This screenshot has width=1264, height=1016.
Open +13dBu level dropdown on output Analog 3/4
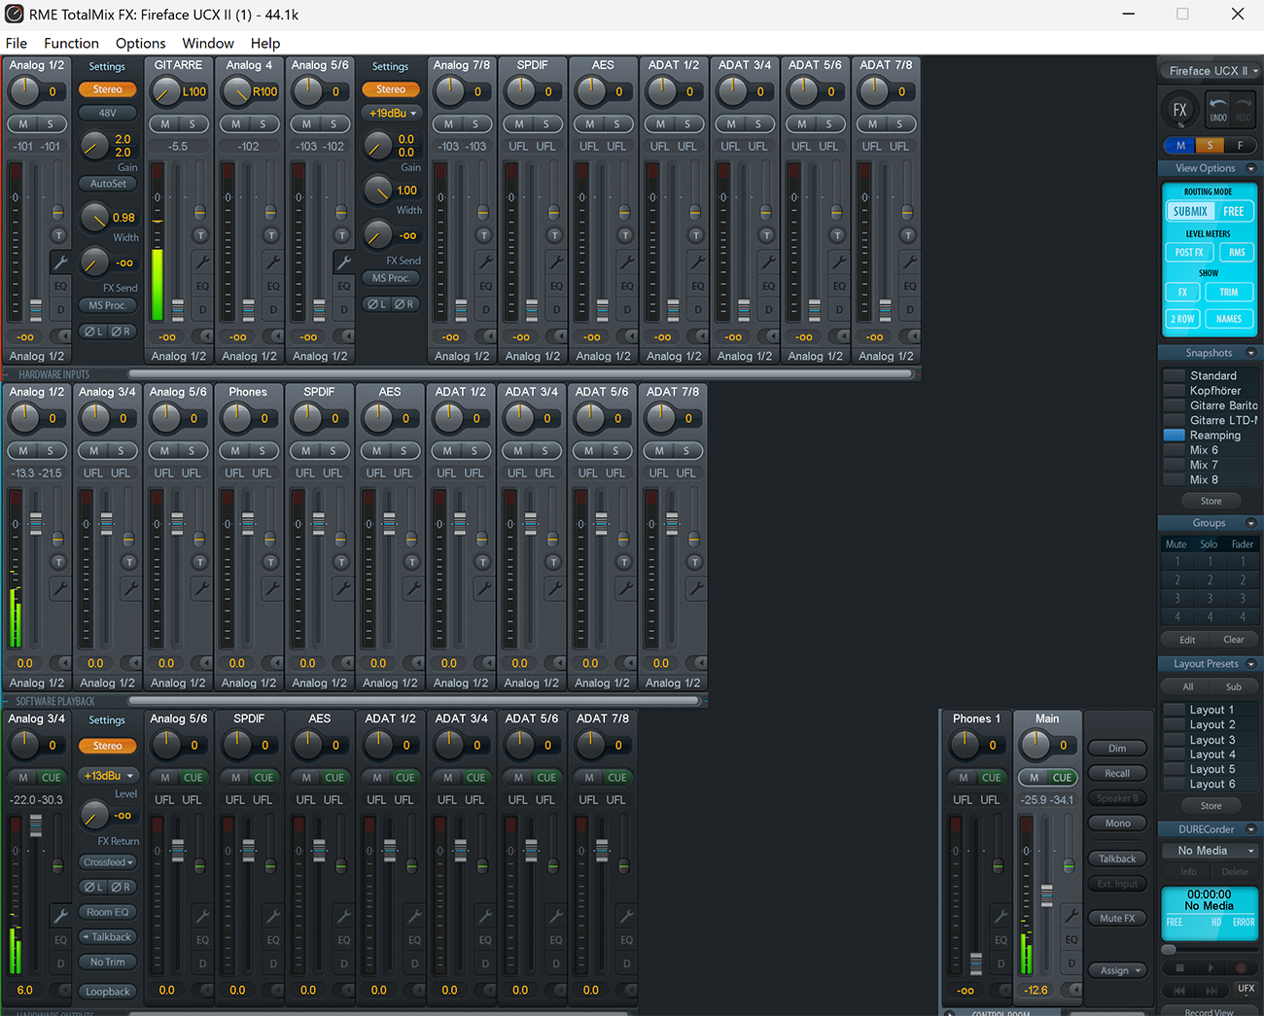108,776
